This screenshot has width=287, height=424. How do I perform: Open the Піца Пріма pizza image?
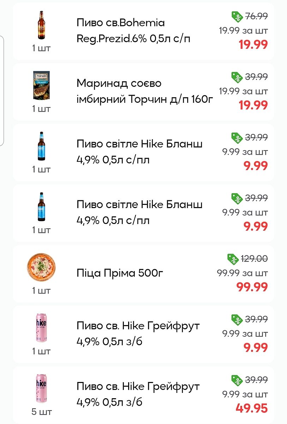42,267
